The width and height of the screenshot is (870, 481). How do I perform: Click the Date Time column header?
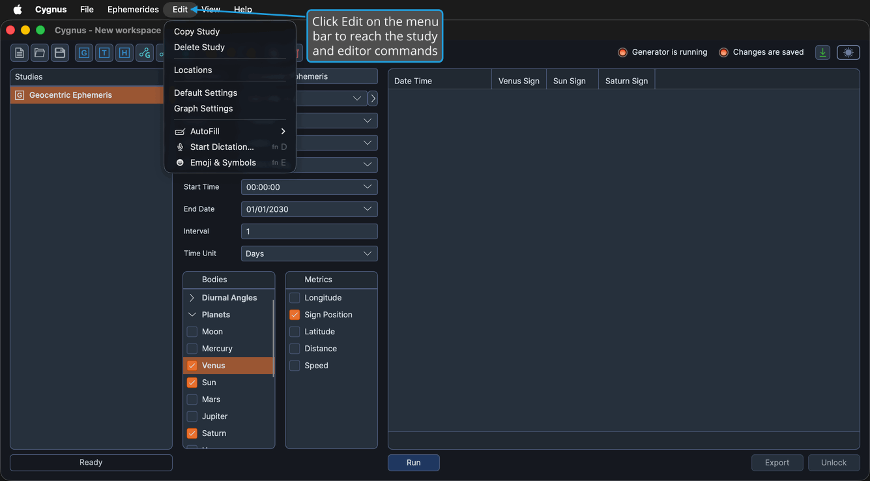click(440, 81)
